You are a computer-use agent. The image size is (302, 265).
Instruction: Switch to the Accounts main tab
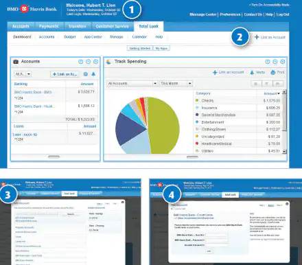point(21,27)
